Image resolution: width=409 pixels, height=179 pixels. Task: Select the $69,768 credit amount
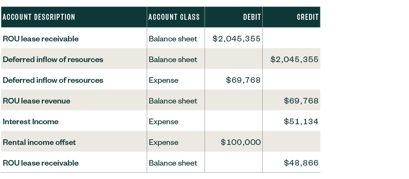coord(301,101)
